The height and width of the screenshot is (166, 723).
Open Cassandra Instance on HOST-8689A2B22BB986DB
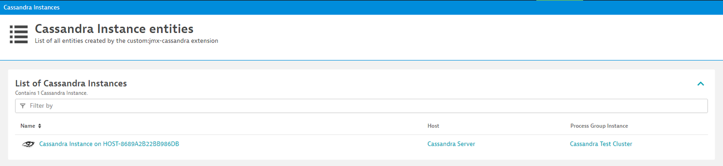109,144
